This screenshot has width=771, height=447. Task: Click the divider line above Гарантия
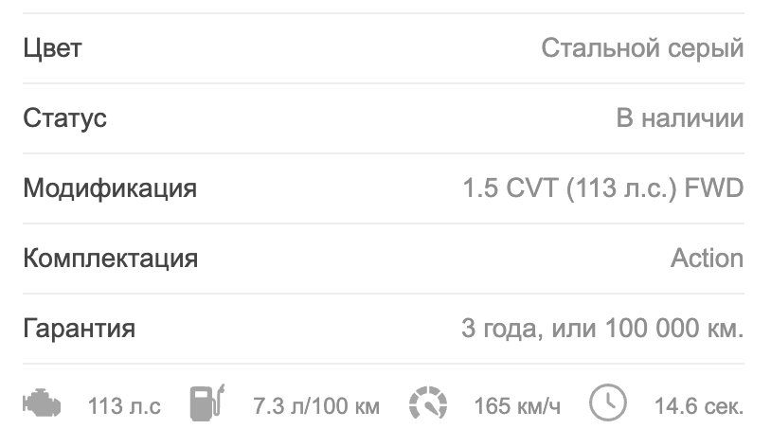coord(384,294)
